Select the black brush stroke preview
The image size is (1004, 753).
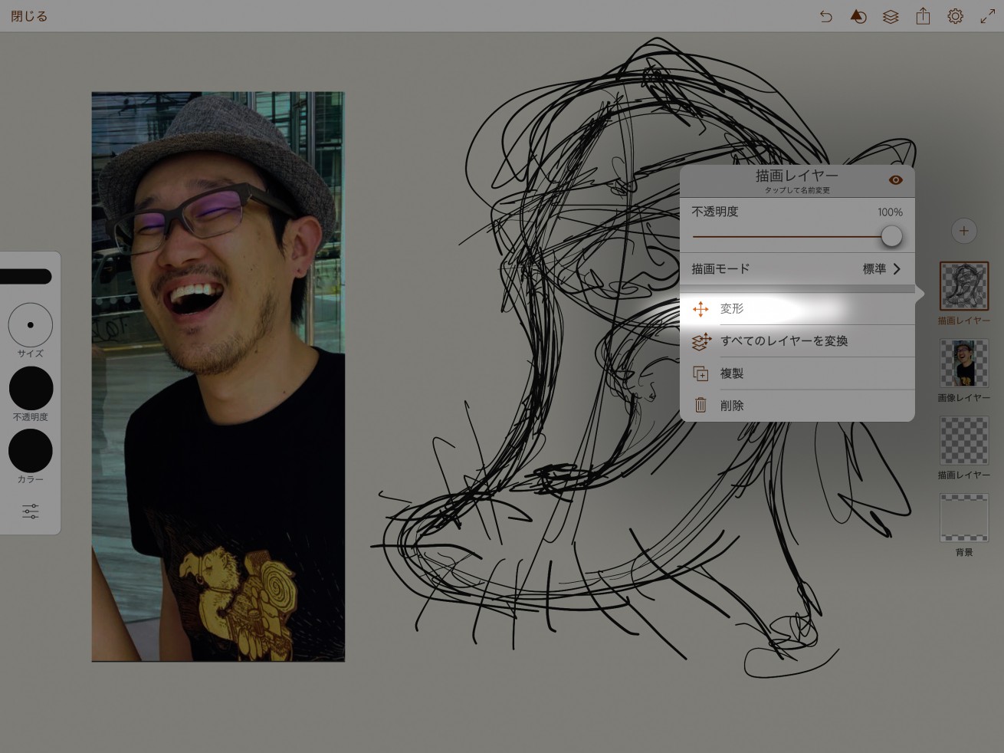pyautogui.click(x=25, y=277)
